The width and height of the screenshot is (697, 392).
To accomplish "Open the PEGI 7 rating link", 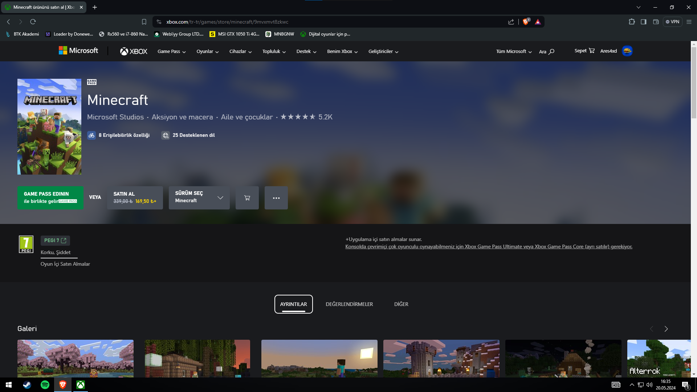I will coord(55,240).
